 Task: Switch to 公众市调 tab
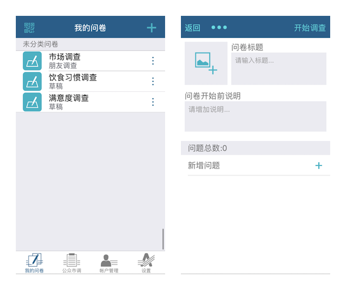point(72,263)
